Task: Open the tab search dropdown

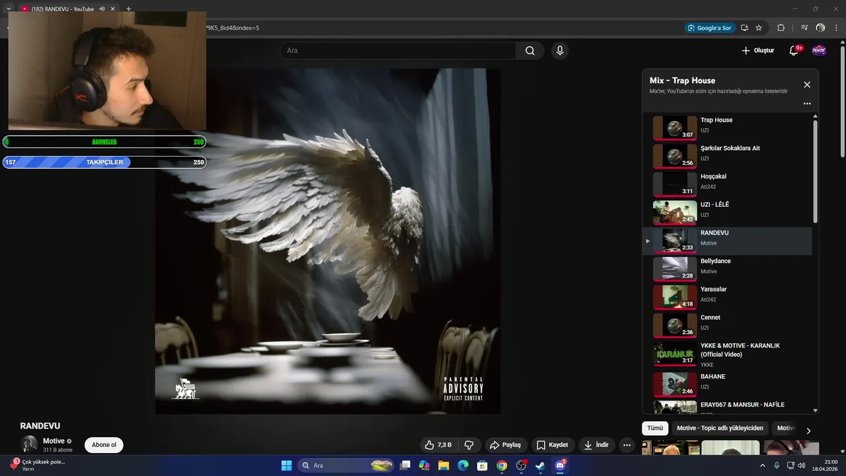Action: coord(9,9)
